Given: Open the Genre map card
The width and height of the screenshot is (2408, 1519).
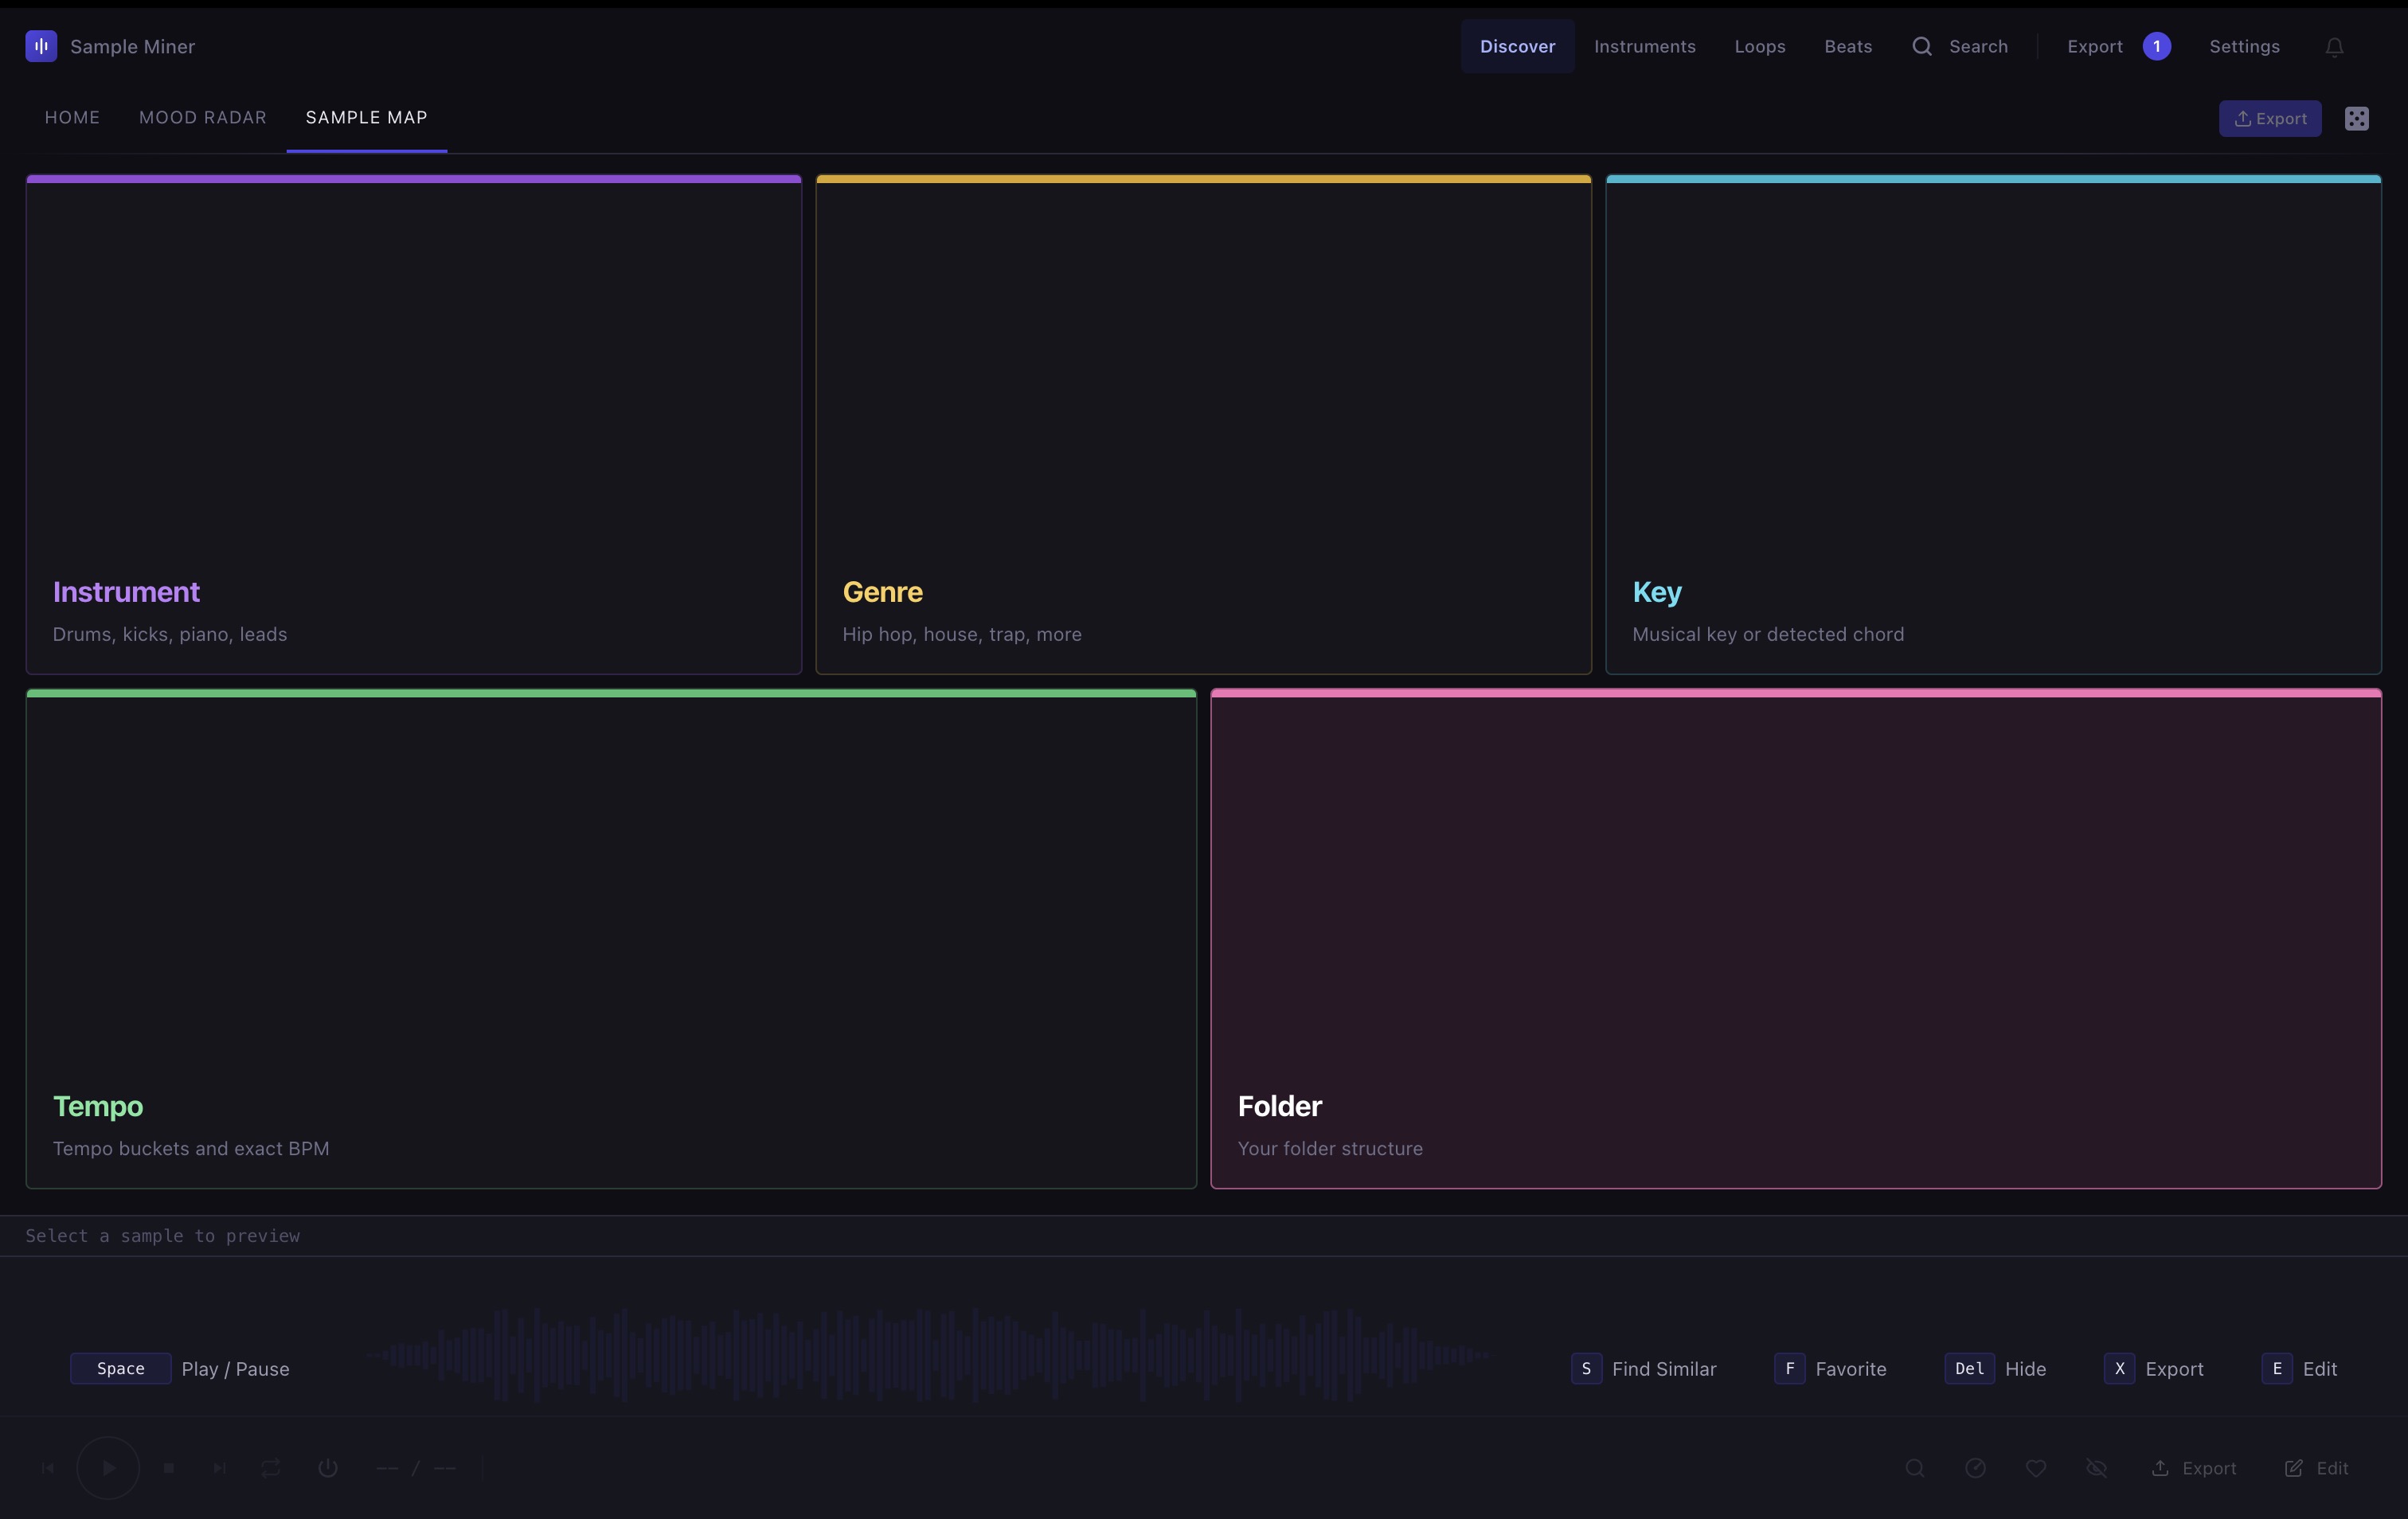Looking at the screenshot, I should pyautogui.click(x=1203, y=425).
